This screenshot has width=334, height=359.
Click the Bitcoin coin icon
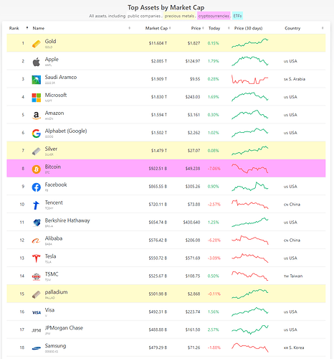tap(37, 169)
